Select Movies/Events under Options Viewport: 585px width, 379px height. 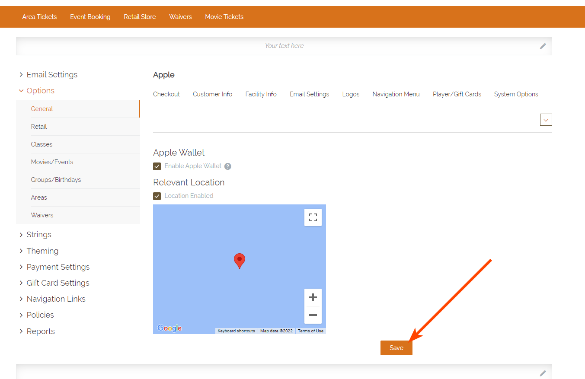[52, 162]
